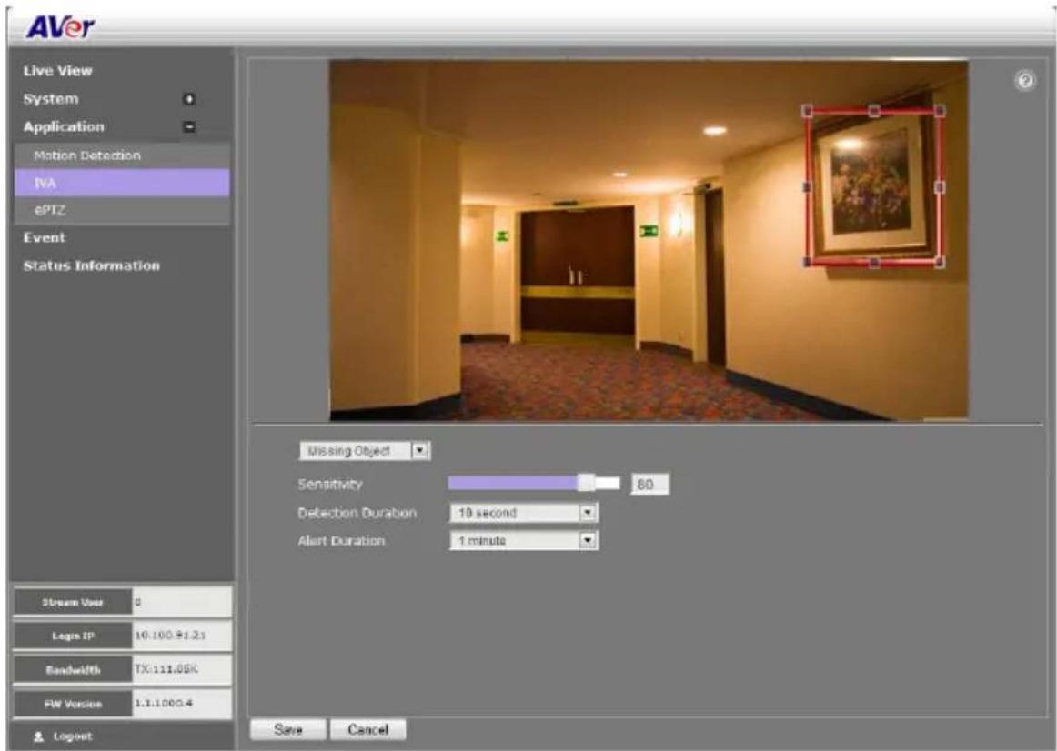Click the Stream User label
Screen dimensions: 1057x751
(73, 602)
